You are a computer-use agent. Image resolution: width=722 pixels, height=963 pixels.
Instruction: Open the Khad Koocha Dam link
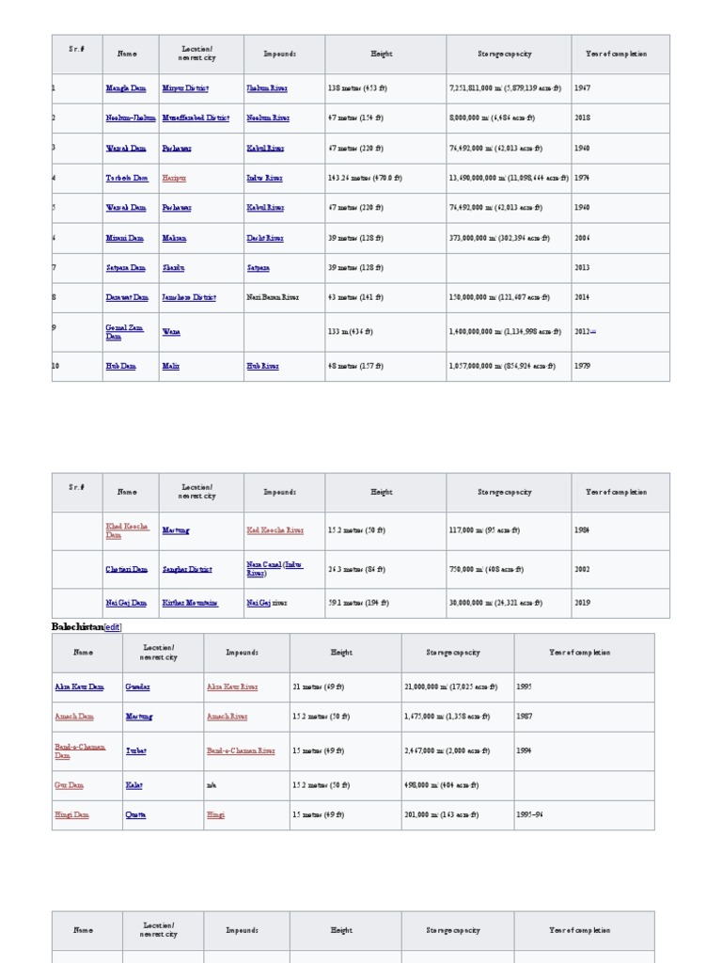pyautogui.click(x=127, y=530)
